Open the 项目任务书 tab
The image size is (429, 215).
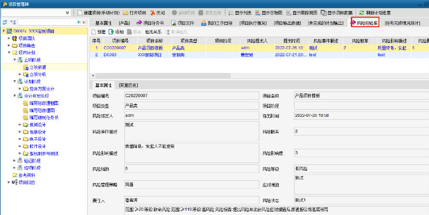pos(150,22)
